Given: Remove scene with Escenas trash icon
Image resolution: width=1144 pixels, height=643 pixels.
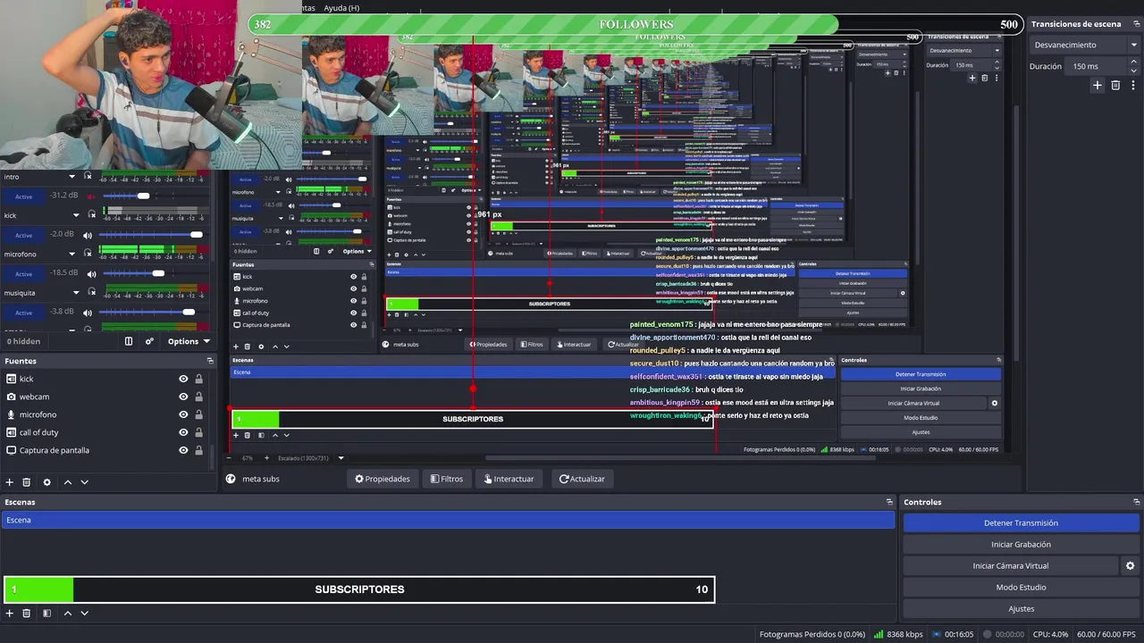Looking at the screenshot, I should click(27, 614).
